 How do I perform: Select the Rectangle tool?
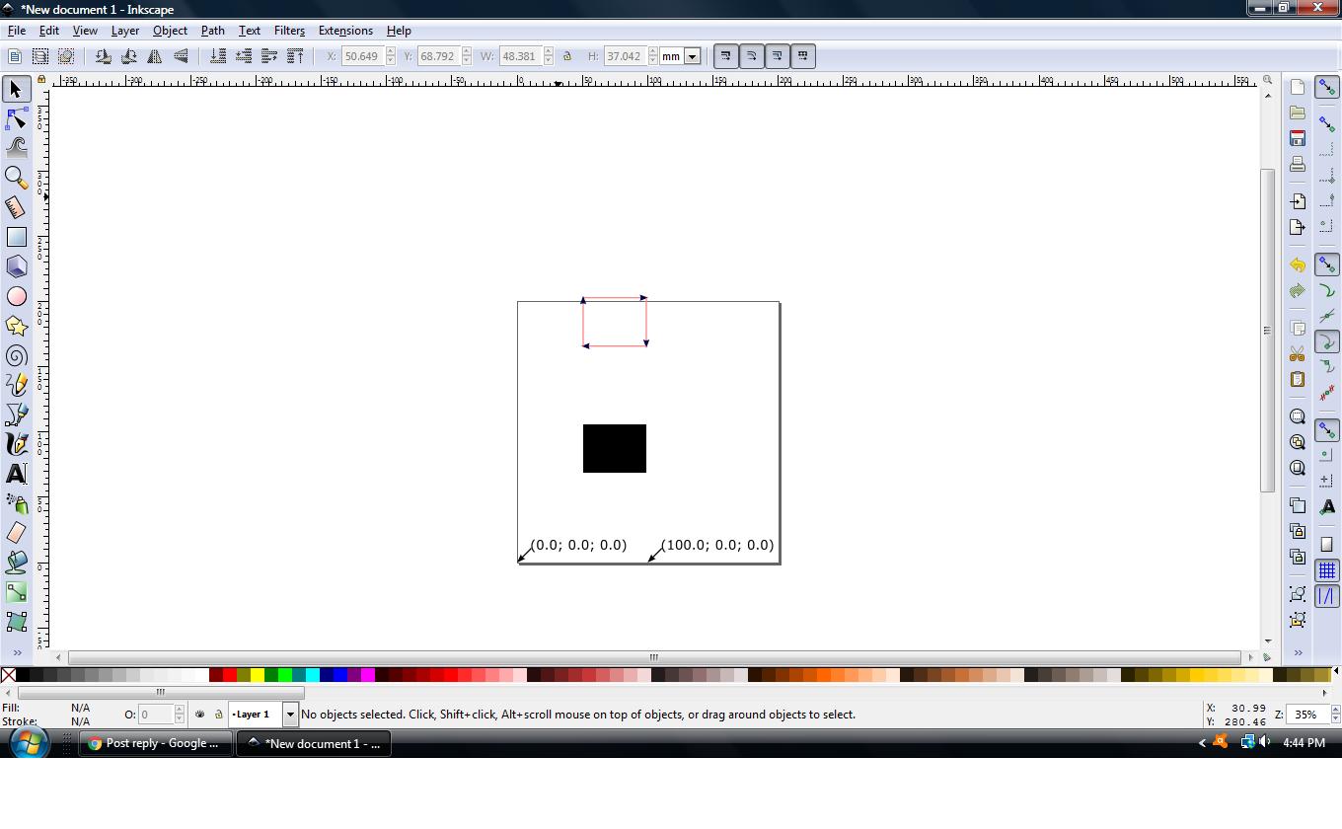click(16, 237)
